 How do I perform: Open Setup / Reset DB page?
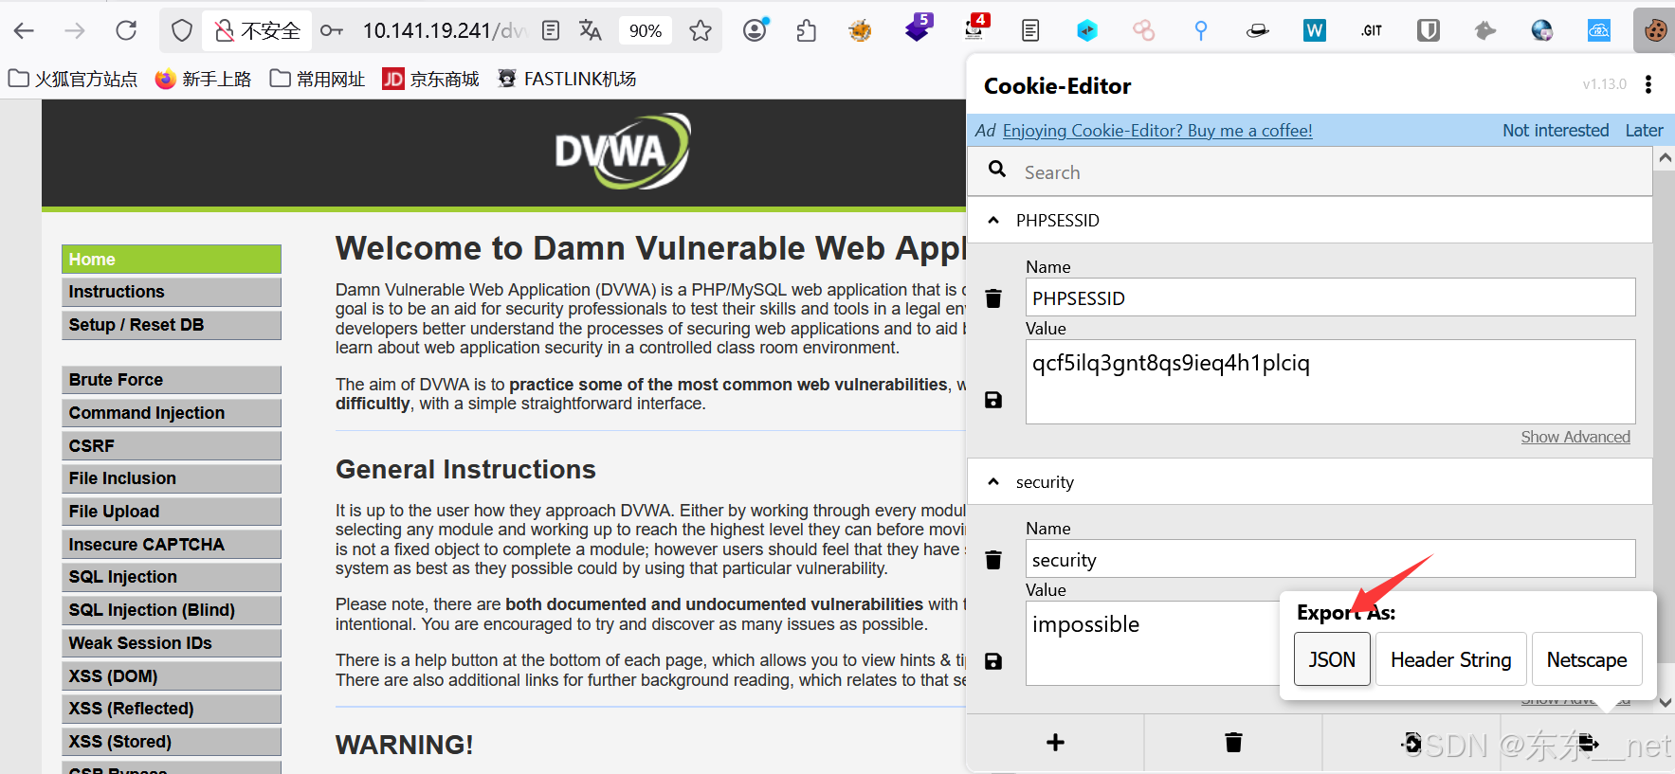[172, 325]
